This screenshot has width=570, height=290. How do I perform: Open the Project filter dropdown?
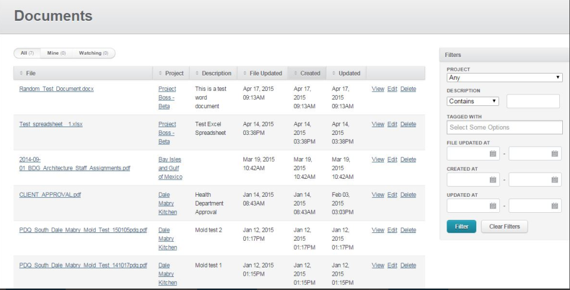(x=505, y=77)
